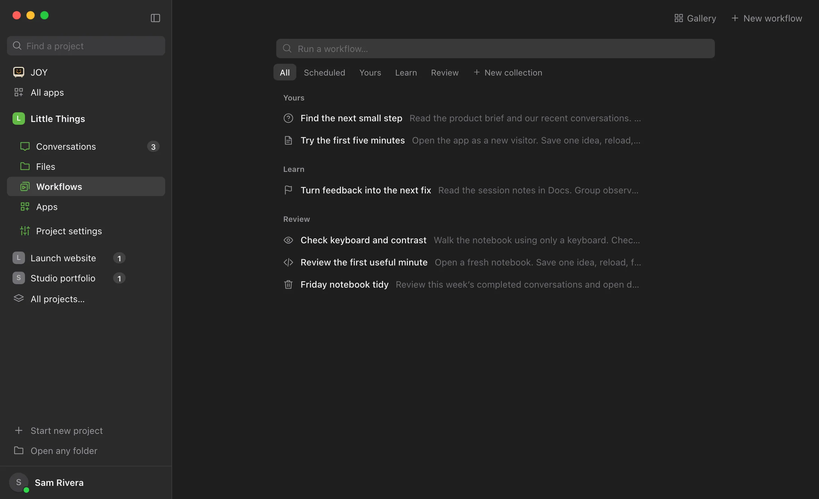The width and height of the screenshot is (819, 499).
Task: Open Workflows in the sidebar
Action: pos(86,186)
